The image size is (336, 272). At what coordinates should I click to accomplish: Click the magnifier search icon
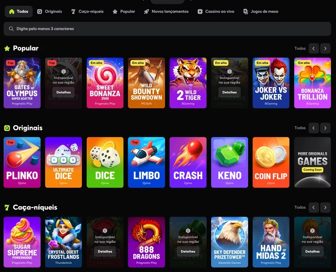[x=11, y=29]
